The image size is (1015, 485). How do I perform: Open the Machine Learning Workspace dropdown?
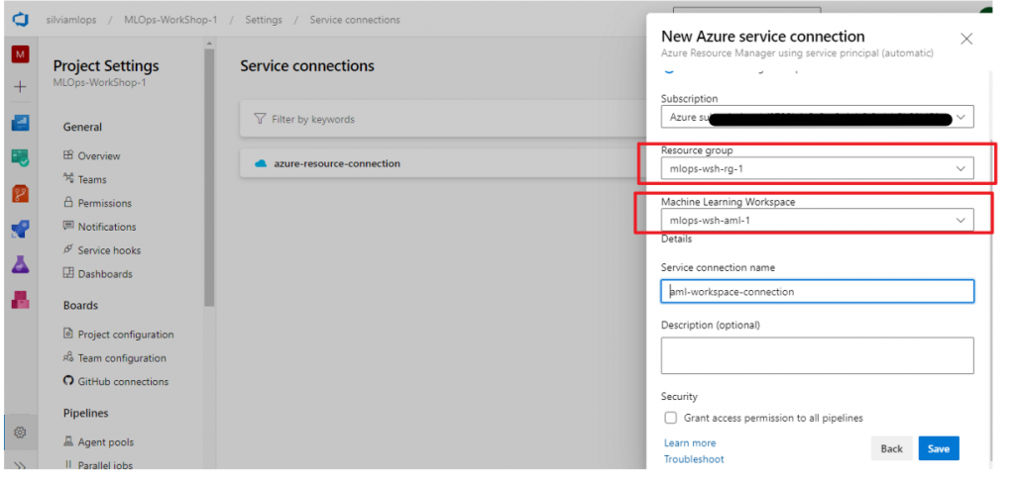click(817, 220)
